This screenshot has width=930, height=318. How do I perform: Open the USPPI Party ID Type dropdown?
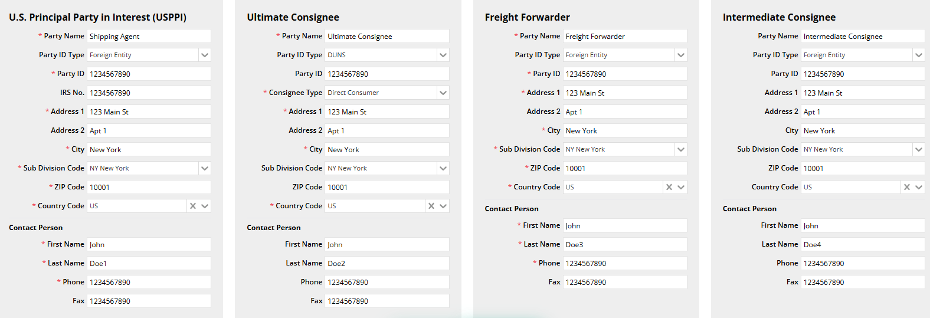(205, 55)
